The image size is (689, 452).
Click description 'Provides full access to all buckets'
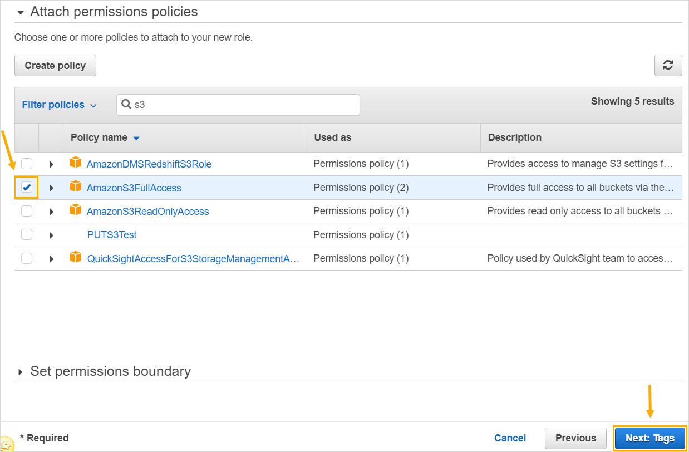pyautogui.click(x=580, y=188)
